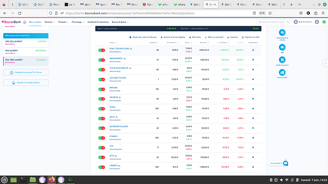The width and height of the screenshot is (328, 184).
Task: Open the Outils boursiers icon
Action: [282, 60]
